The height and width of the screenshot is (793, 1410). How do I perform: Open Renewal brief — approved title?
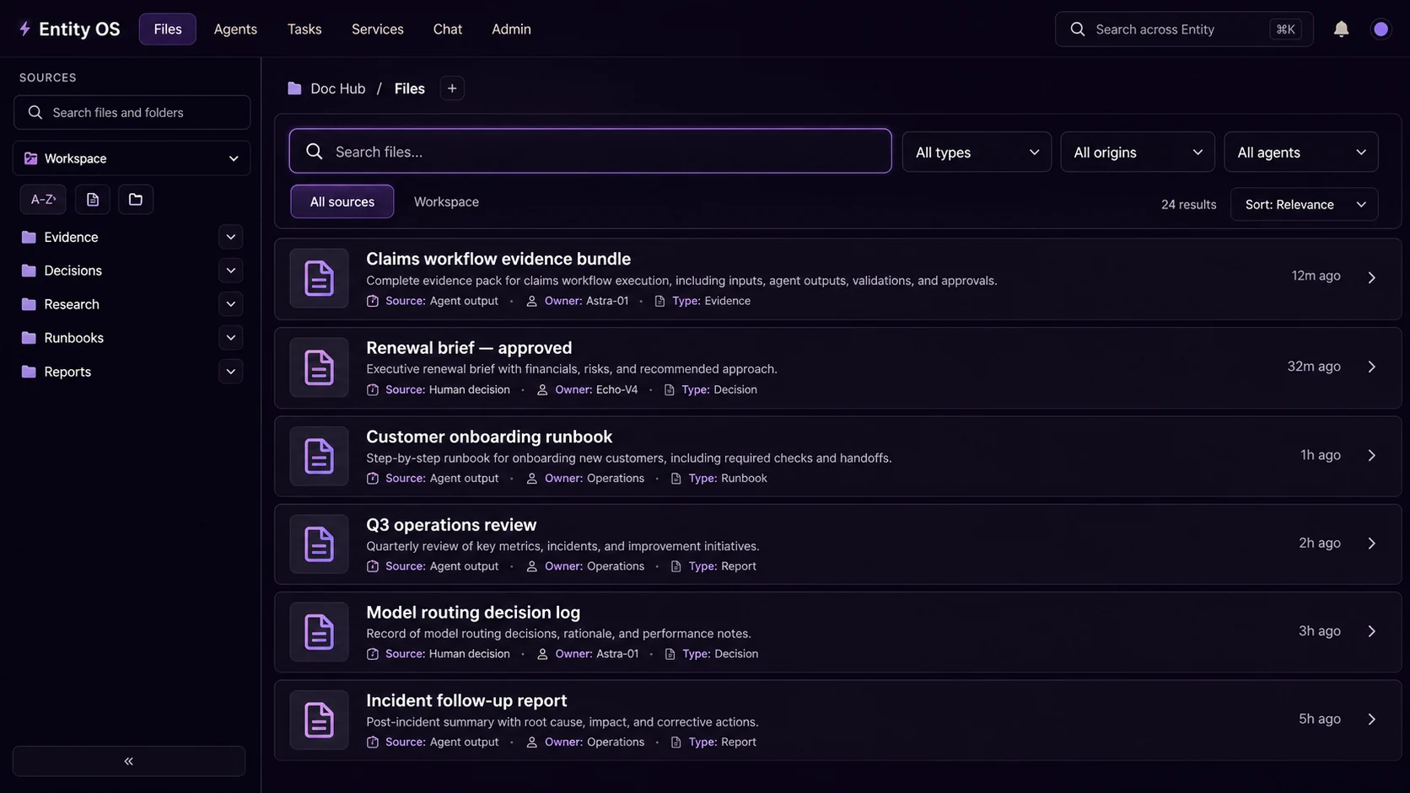tap(469, 348)
